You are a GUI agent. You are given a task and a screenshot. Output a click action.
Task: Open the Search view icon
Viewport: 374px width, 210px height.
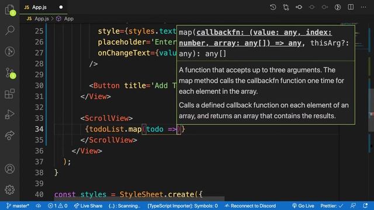tap(10, 30)
